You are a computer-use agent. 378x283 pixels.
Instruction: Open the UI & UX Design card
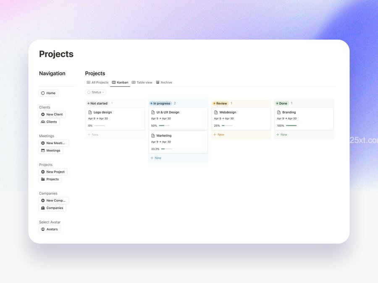(178, 119)
